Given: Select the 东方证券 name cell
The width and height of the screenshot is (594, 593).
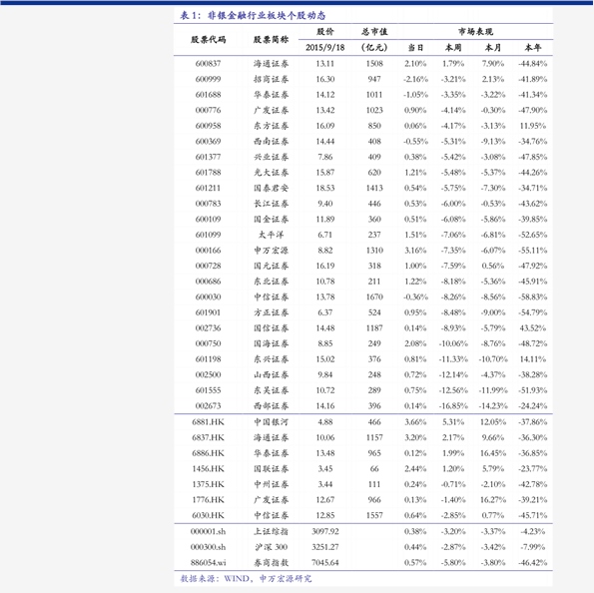Looking at the screenshot, I should 271,126.
